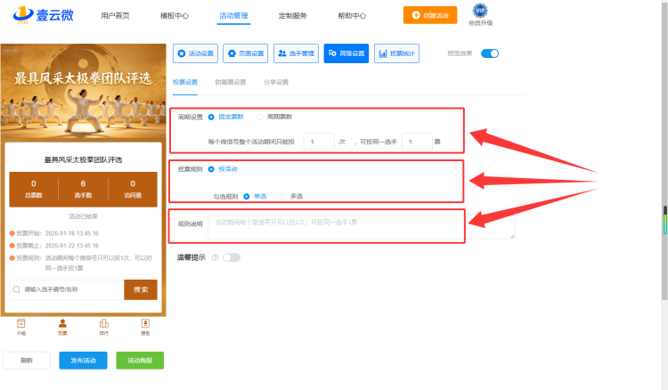Click the search magnifier icon in preview

(16, 289)
